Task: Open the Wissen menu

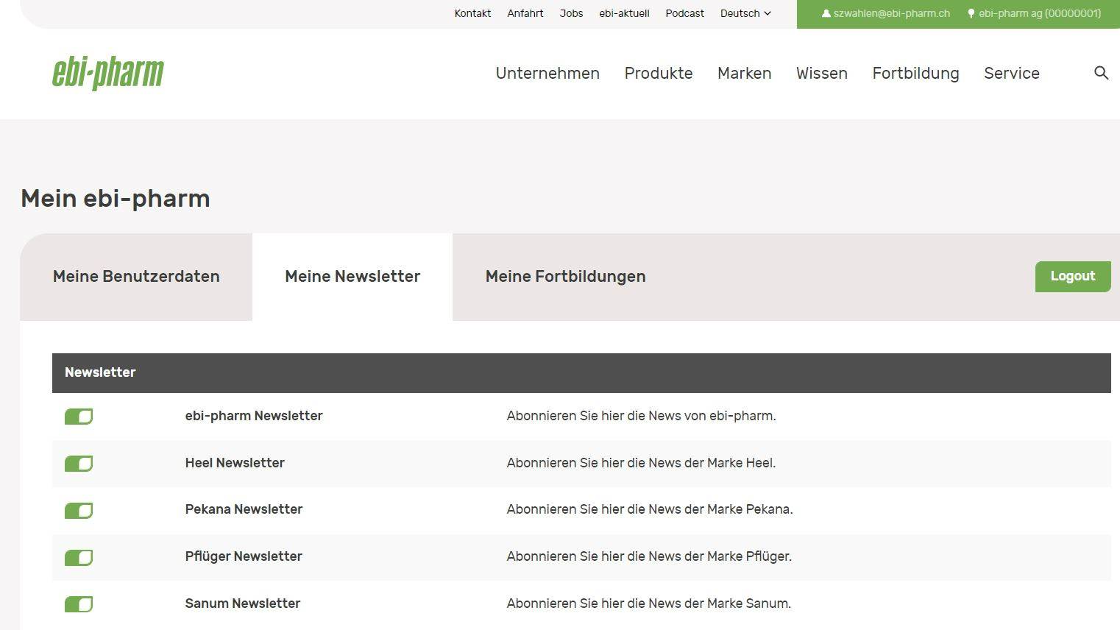Action: [x=822, y=73]
